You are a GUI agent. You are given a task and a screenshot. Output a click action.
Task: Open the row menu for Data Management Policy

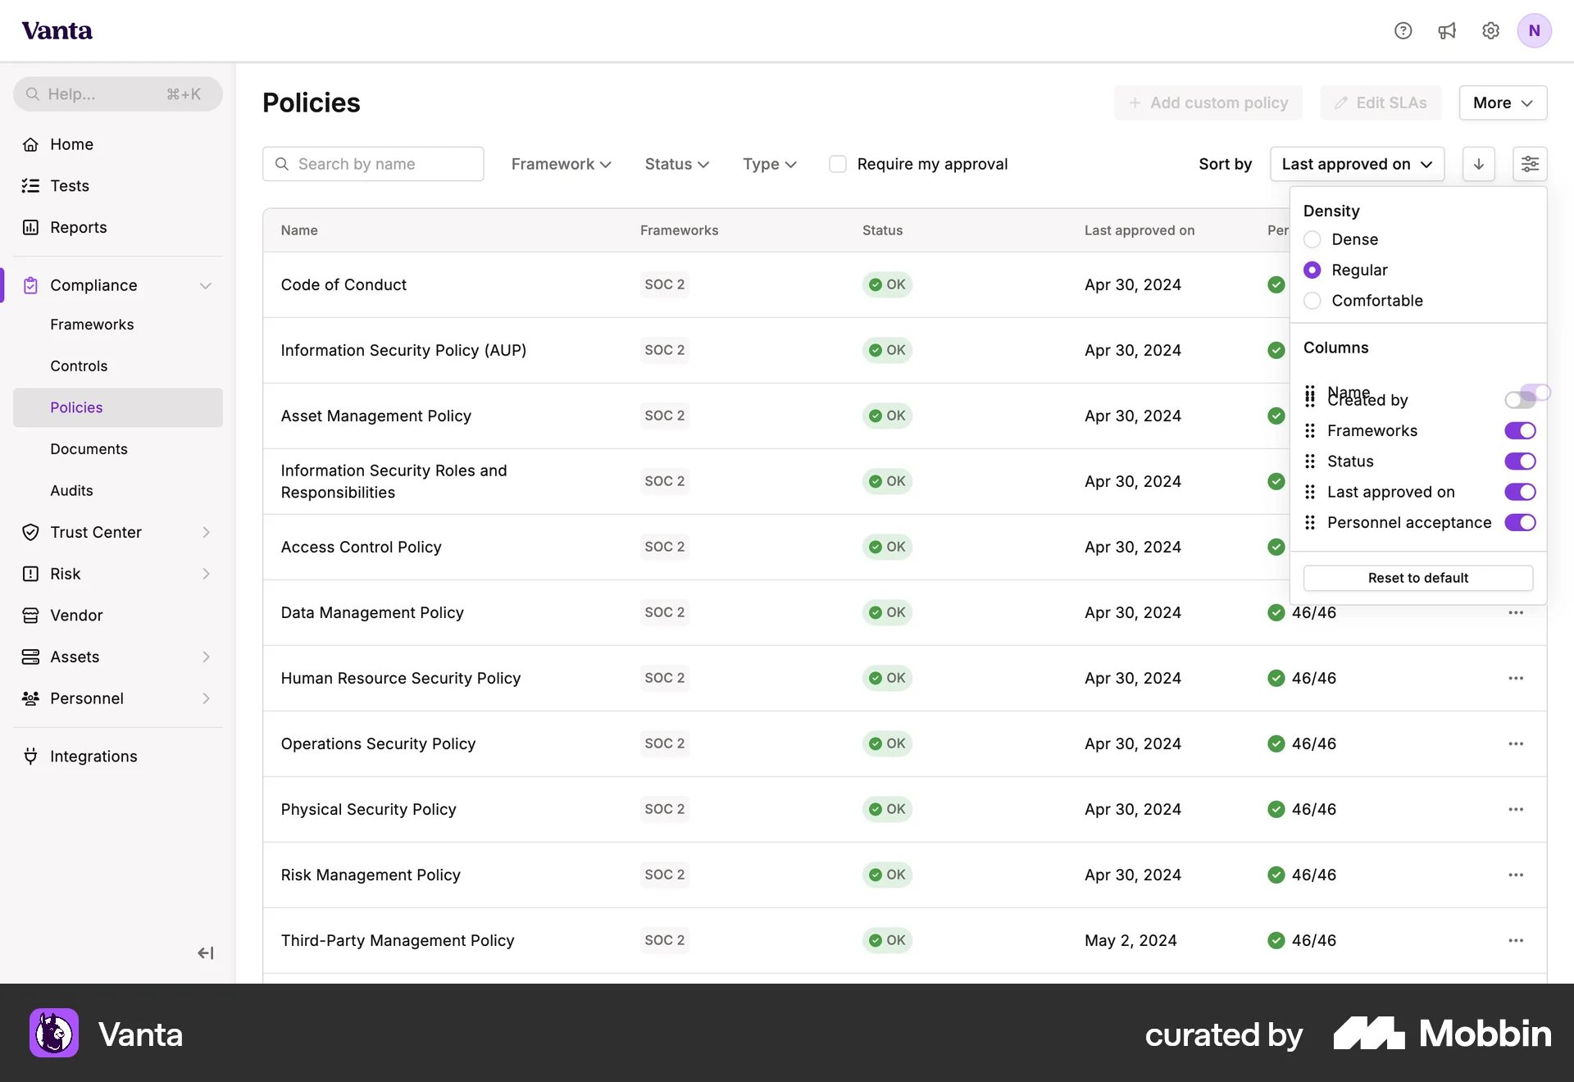point(1516,612)
